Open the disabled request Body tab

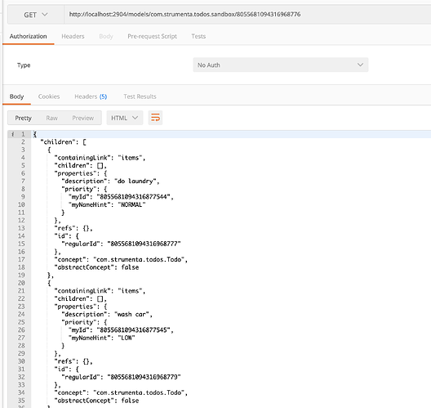[x=106, y=36]
